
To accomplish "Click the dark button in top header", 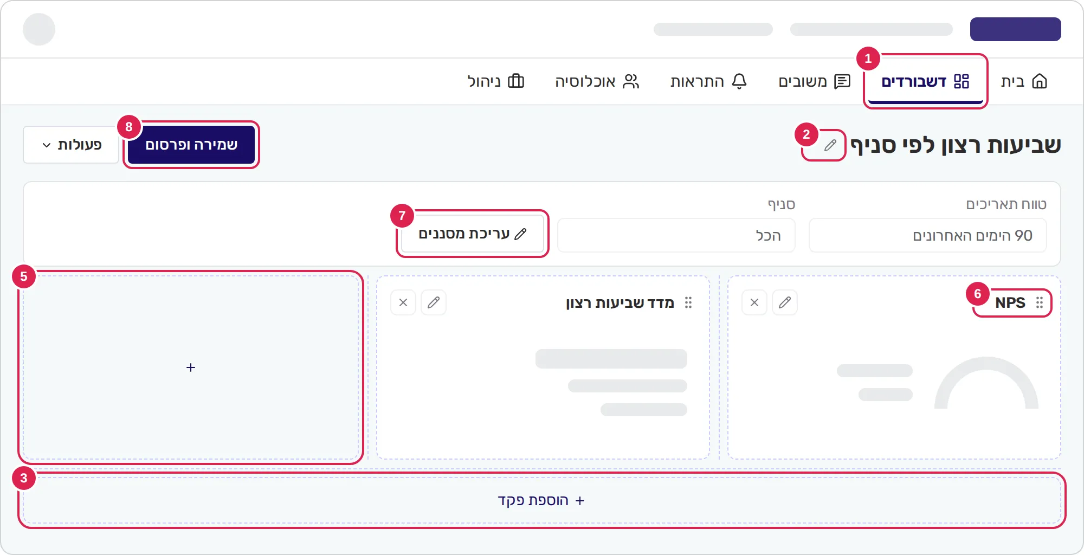I will [1016, 29].
